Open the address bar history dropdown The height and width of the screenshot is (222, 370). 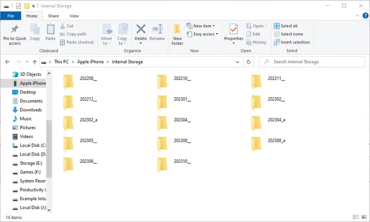[237, 62]
